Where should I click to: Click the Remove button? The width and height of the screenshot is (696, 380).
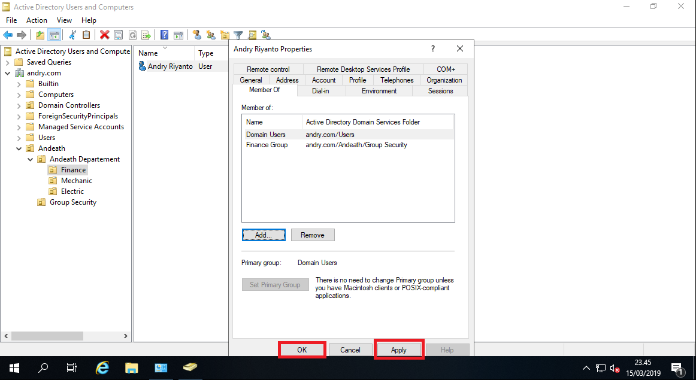(313, 235)
